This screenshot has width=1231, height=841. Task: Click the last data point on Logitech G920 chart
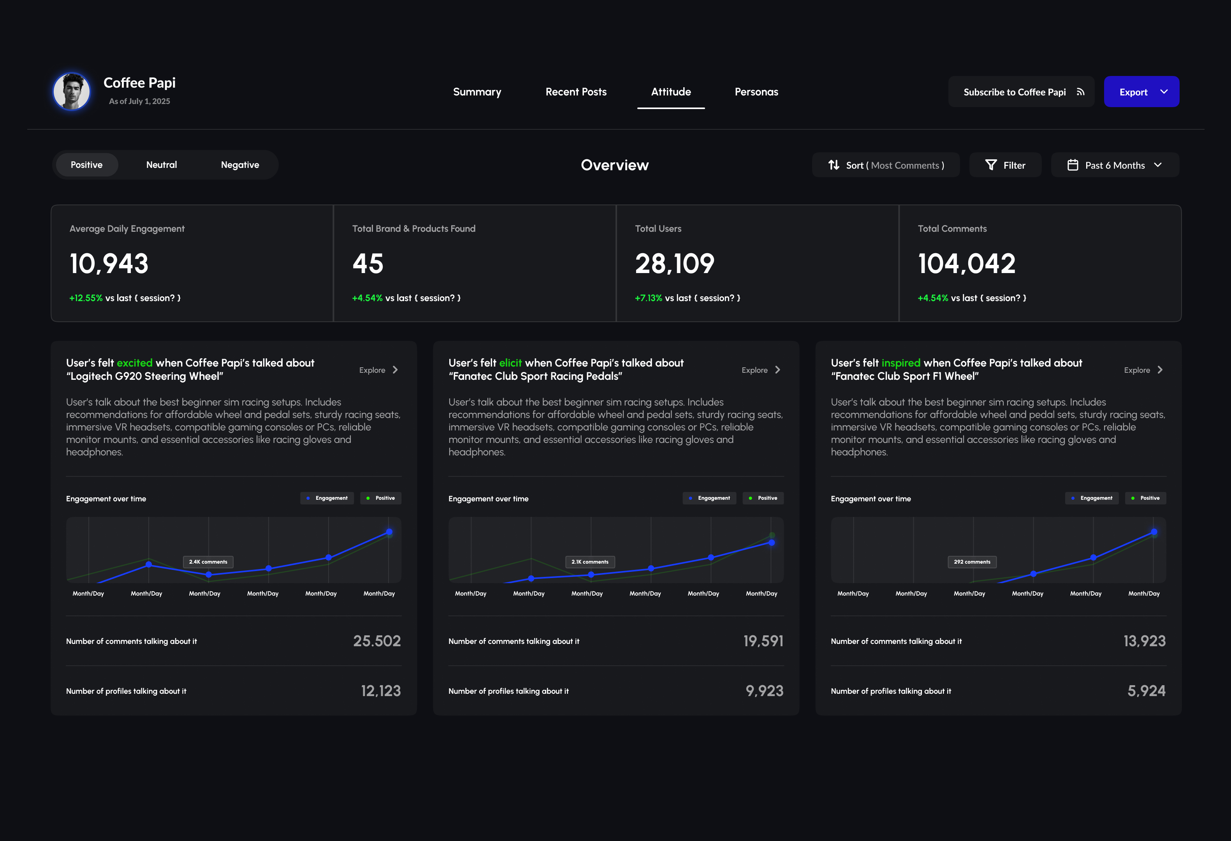pos(389,532)
